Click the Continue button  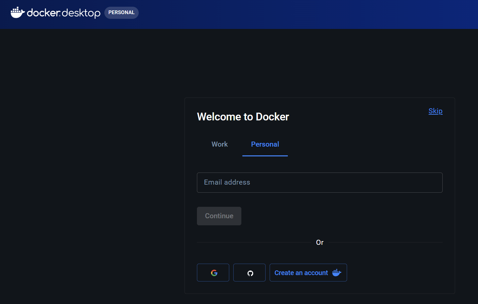(x=219, y=216)
